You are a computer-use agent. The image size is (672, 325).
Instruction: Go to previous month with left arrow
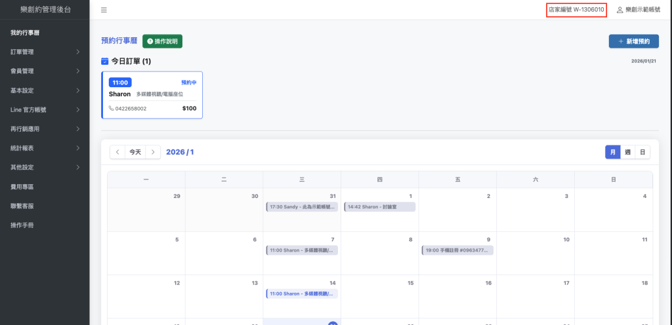coord(117,152)
